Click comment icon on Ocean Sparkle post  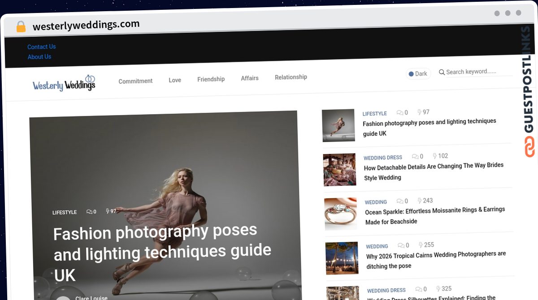pos(399,201)
